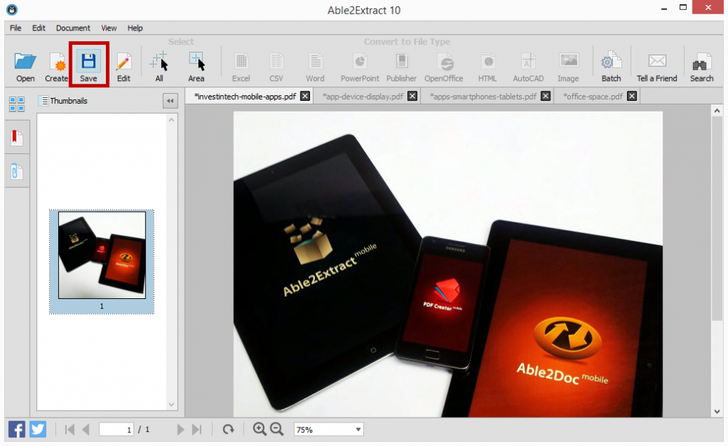This screenshot has height=446, width=728.
Task: Convert to Publisher icon
Action: pos(402,61)
